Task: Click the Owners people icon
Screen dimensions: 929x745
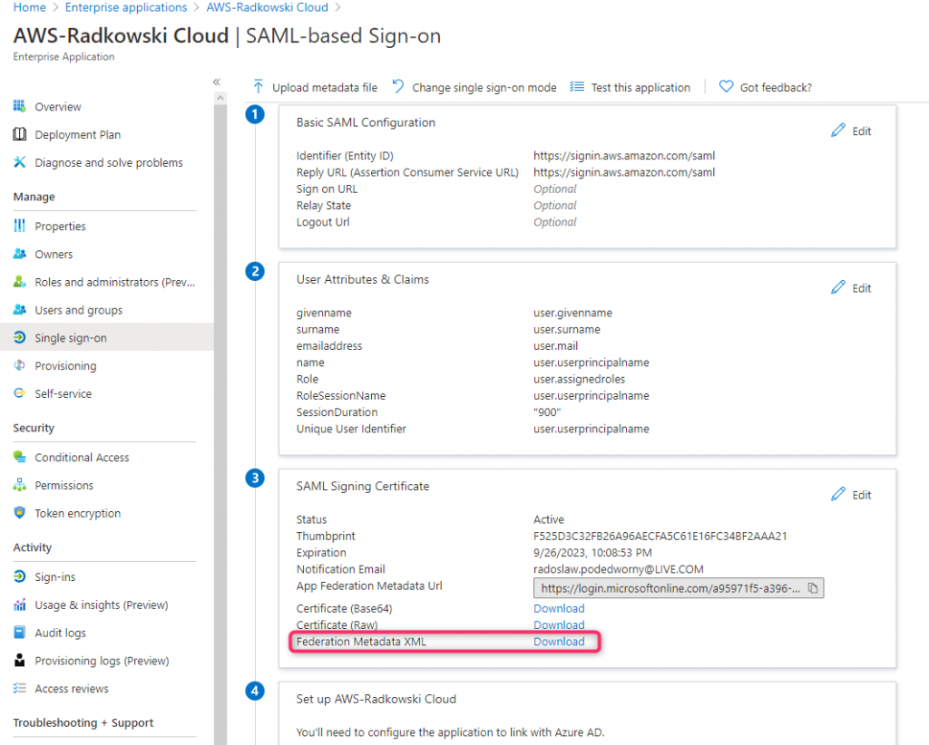Action: point(20,254)
